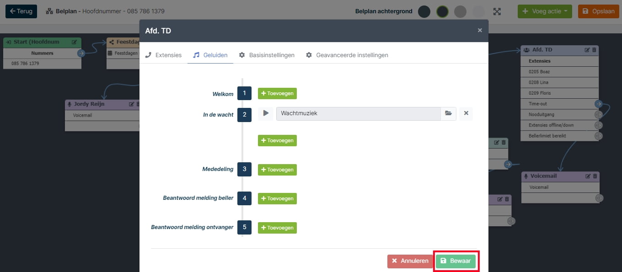
Task: Edit the Start (Hoofdnum node
Action: click(75, 42)
